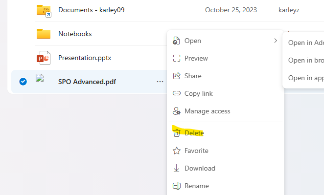Click the Open file icon in the menu
Image resolution: width=324 pixels, height=195 pixels.
(x=176, y=41)
